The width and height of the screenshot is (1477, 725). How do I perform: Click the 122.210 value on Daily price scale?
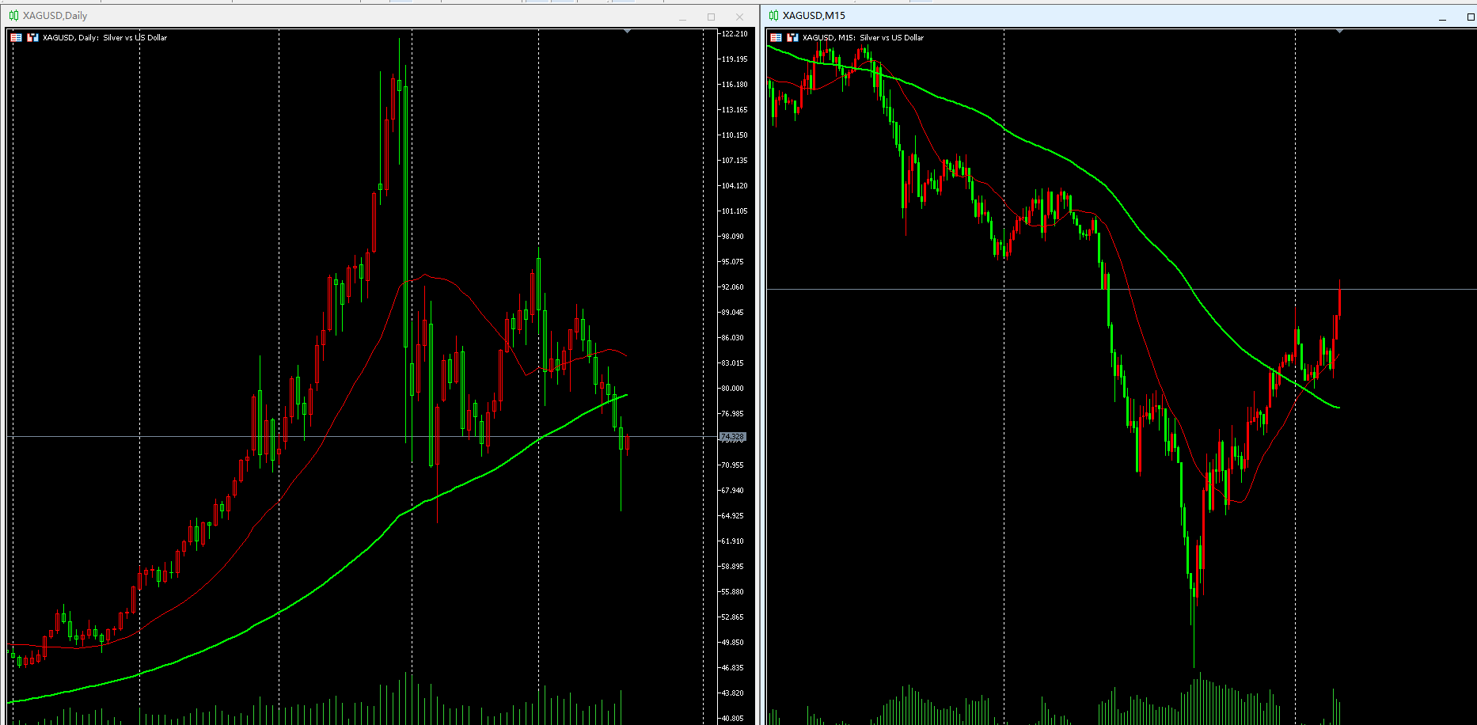point(734,34)
